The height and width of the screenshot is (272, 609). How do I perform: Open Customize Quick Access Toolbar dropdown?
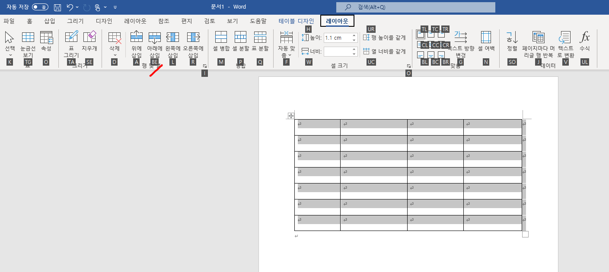(115, 7)
